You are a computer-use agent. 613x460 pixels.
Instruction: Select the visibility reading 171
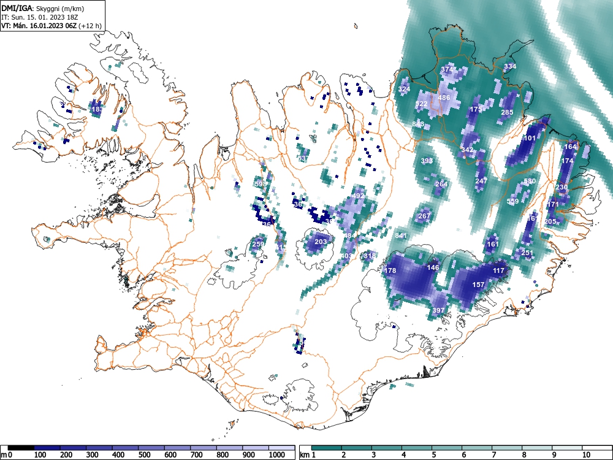553,204
